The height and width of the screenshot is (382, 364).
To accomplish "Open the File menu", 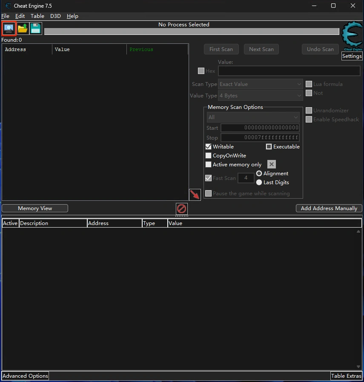I will [x=6, y=16].
